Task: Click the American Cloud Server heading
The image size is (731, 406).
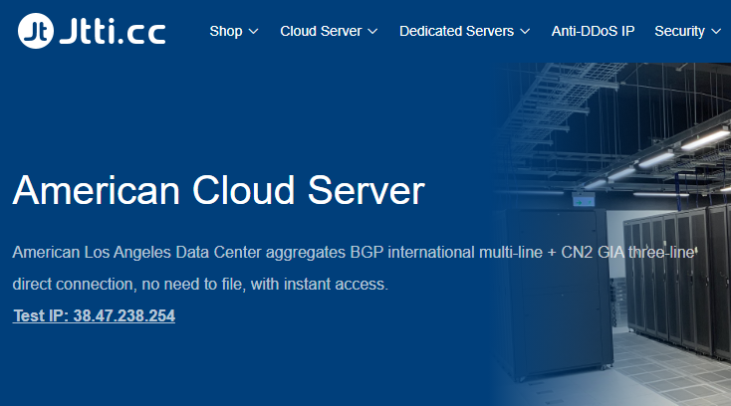Action: (218, 190)
